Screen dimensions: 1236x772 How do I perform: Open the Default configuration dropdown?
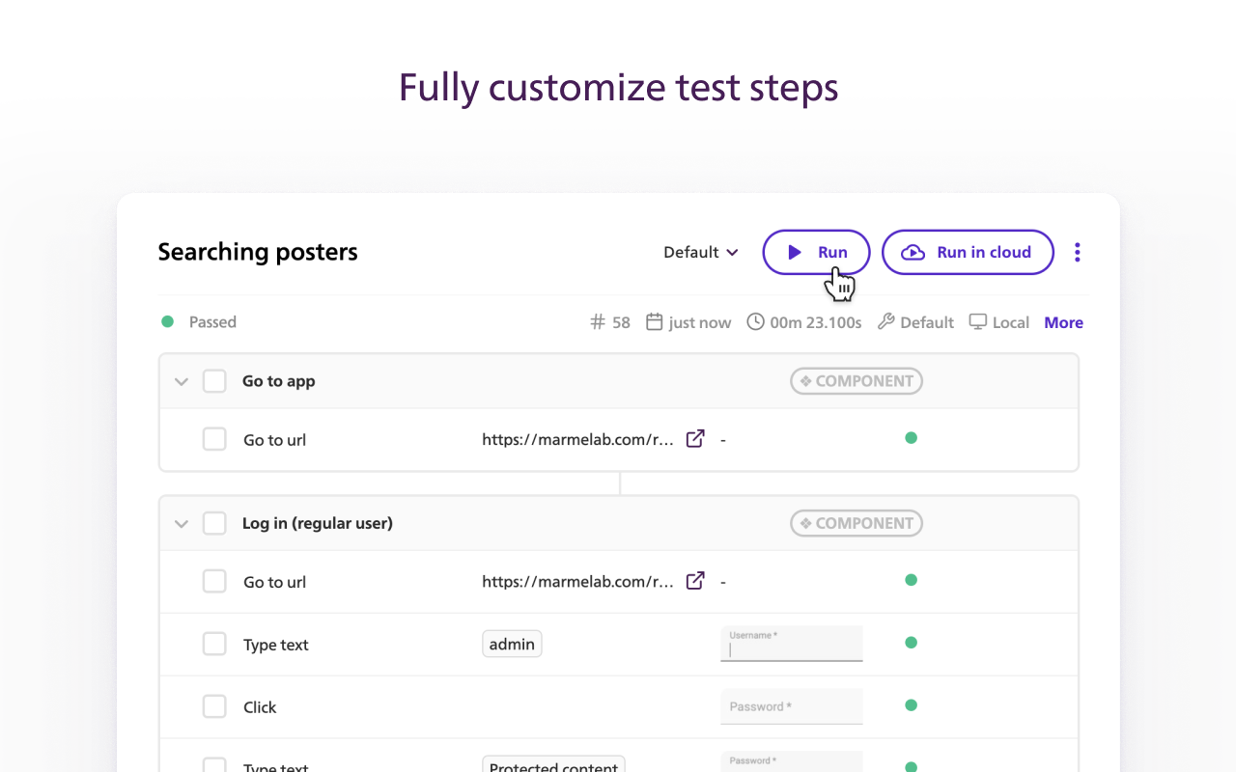(x=701, y=252)
